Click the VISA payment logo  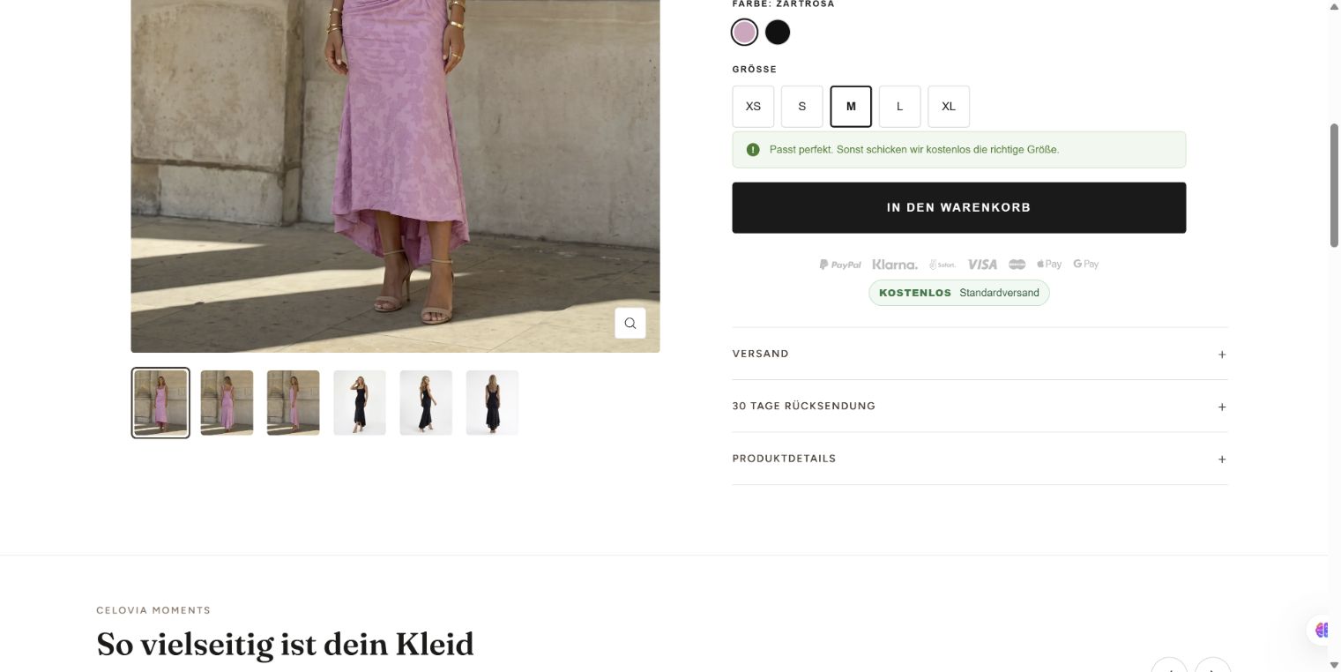(981, 265)
